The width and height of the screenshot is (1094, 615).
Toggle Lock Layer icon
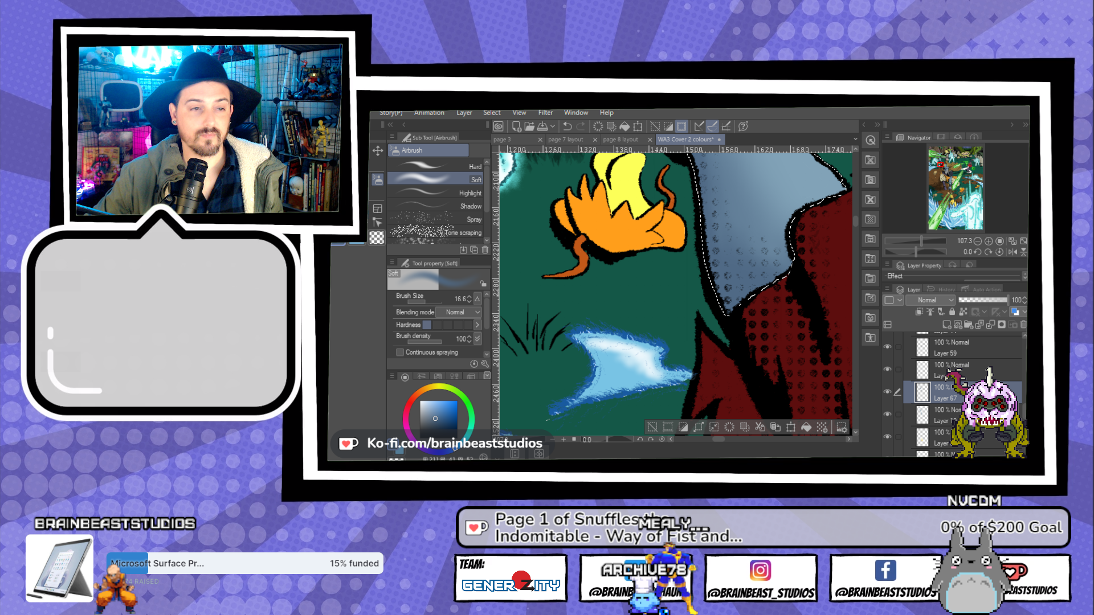point(952,311)
